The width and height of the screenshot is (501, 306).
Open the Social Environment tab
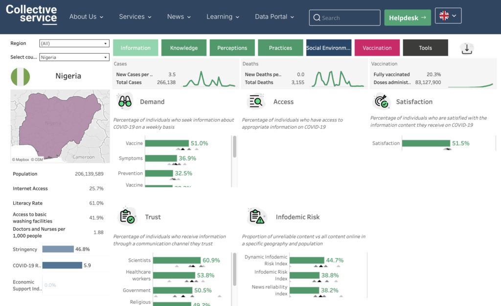(329, 48)
